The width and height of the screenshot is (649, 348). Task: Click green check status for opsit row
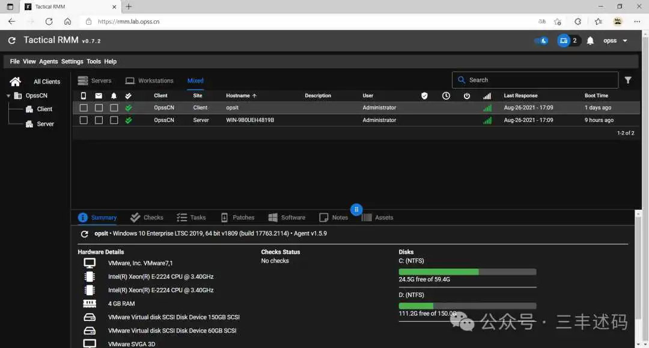click(x=129, y=108)
